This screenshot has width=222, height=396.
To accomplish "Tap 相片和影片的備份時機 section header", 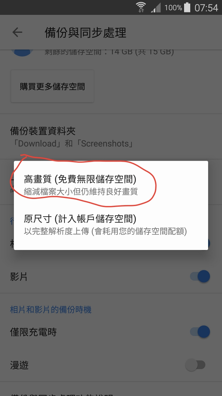I will [51, 310].
